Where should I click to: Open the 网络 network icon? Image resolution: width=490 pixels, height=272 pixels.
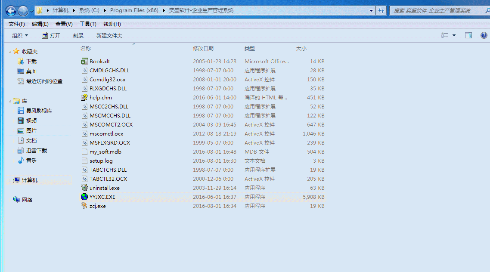tap(16, 200)
